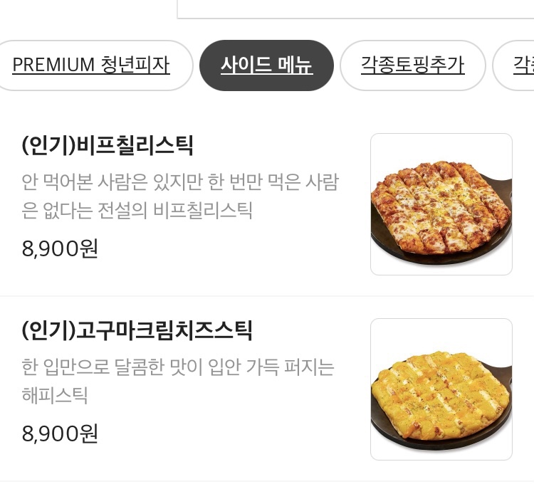The height and width of the screenshot is (489, 534).
Task: Select the 고구마크림치즈스틱 해피스틱 description
Action: tap(178, 381)
